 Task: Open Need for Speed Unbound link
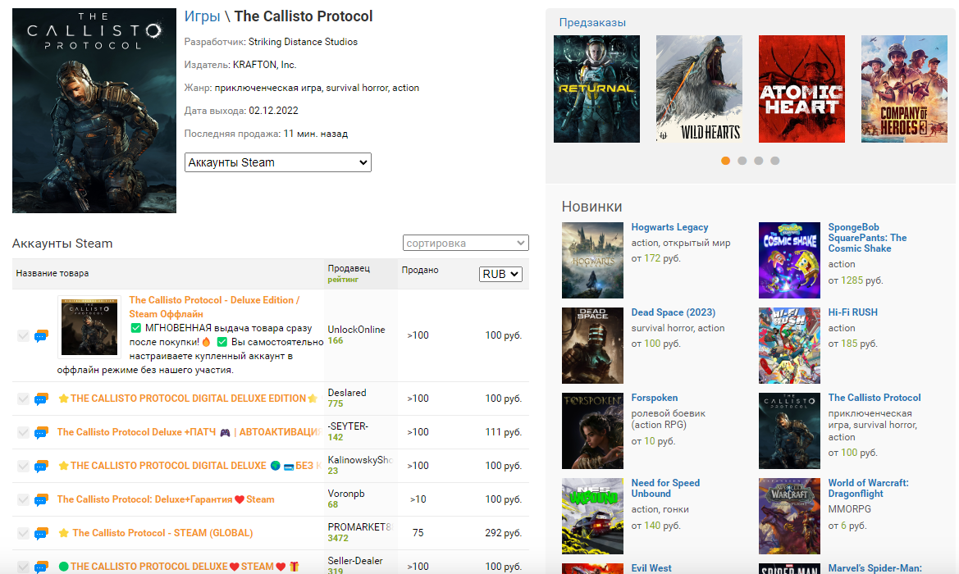665,489
